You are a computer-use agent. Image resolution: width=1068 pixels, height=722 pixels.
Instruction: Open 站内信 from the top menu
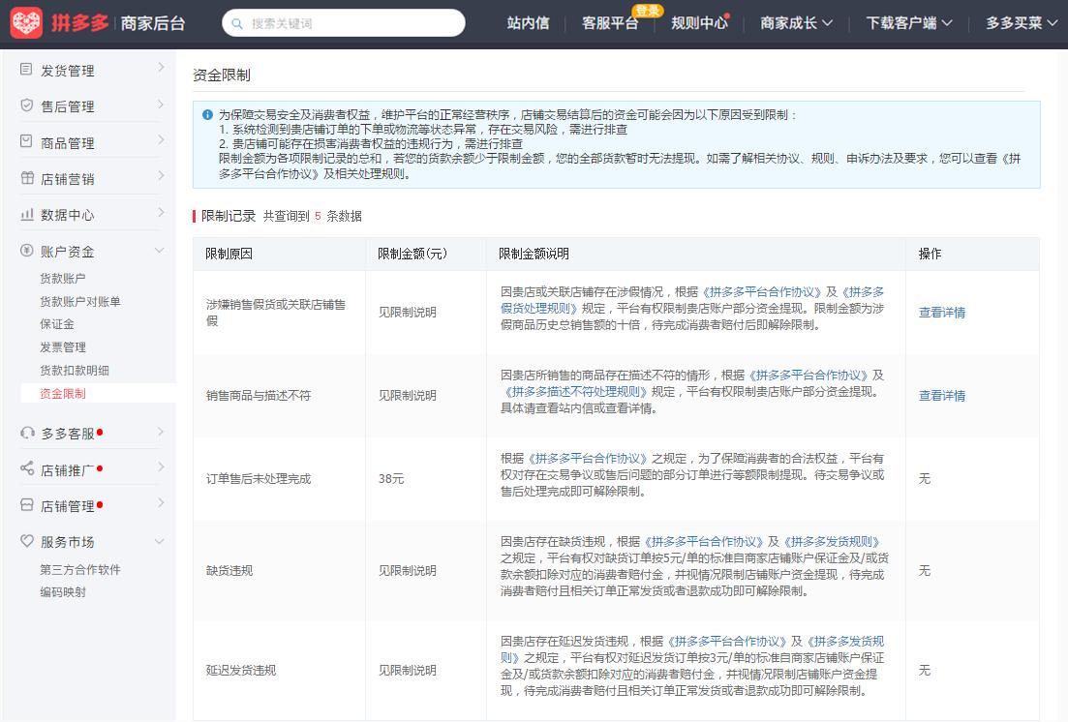coord(527,21)
